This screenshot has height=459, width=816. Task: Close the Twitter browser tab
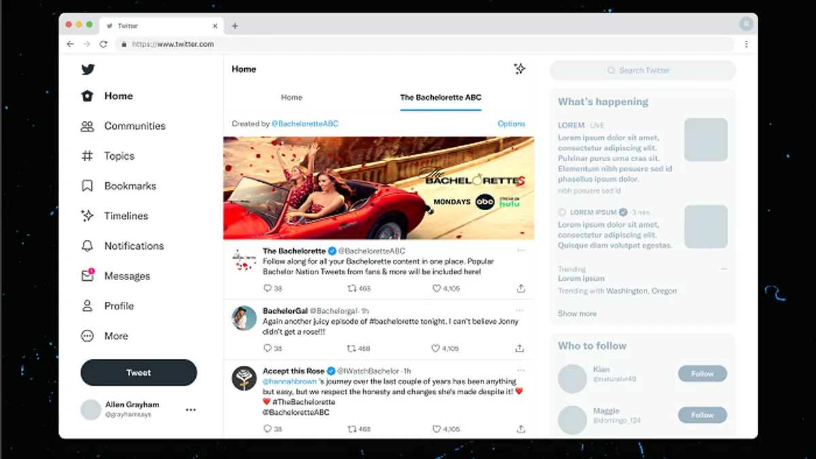coord(216,26)
